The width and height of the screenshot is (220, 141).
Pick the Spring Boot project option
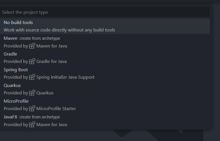[x=16, y=70]
